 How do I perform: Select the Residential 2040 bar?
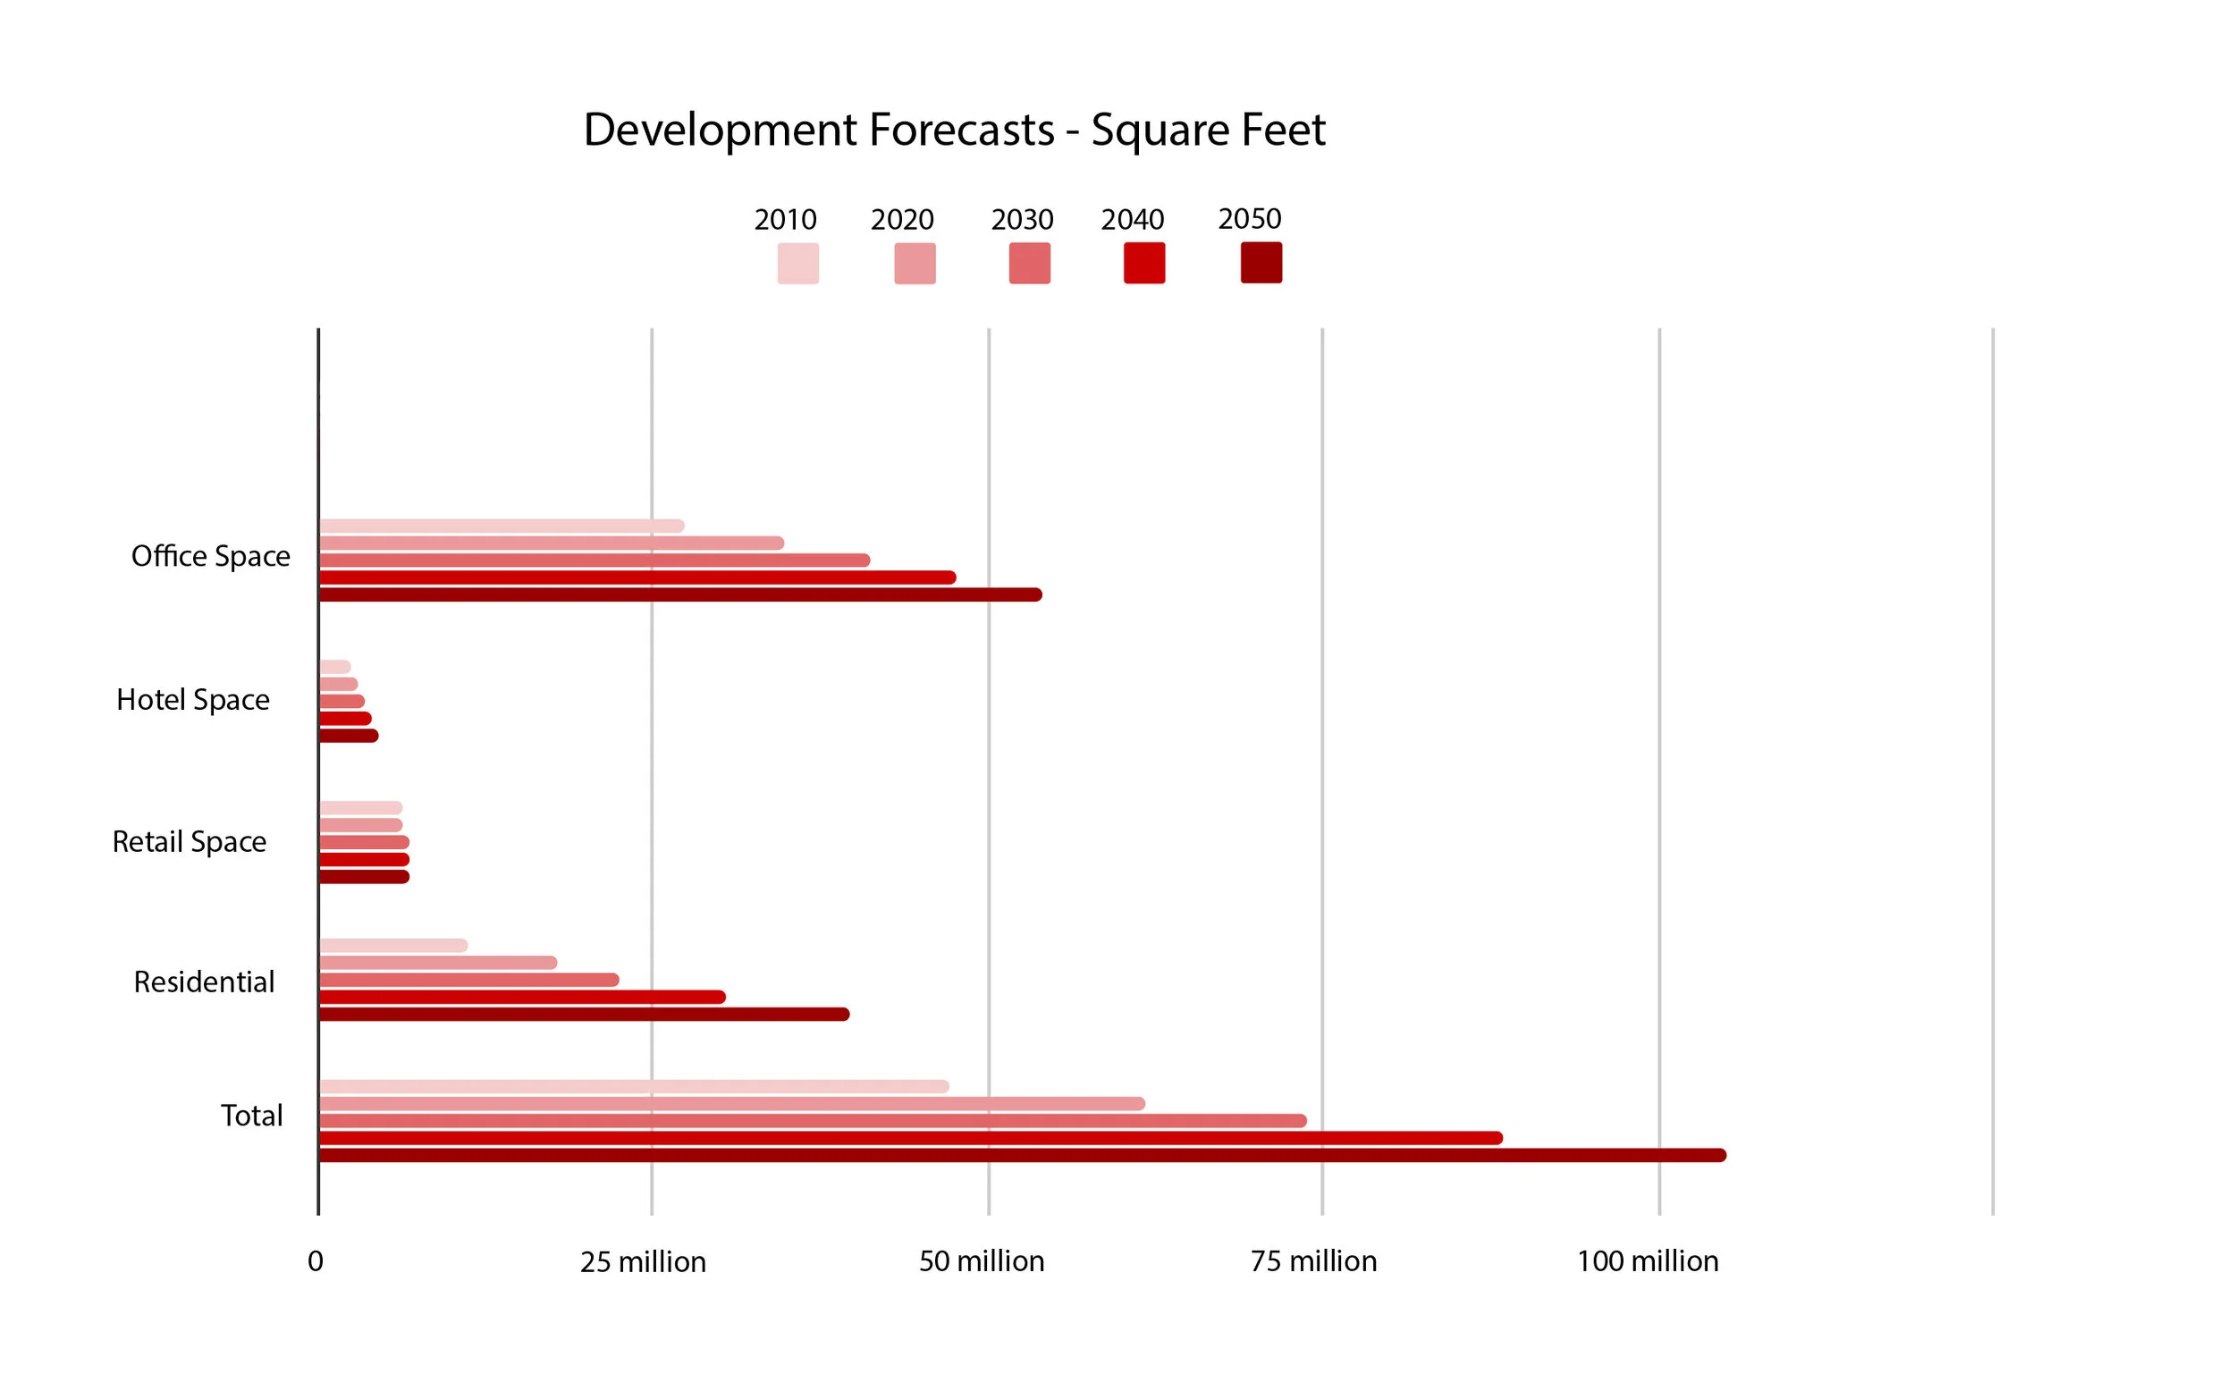pos(523,998)
